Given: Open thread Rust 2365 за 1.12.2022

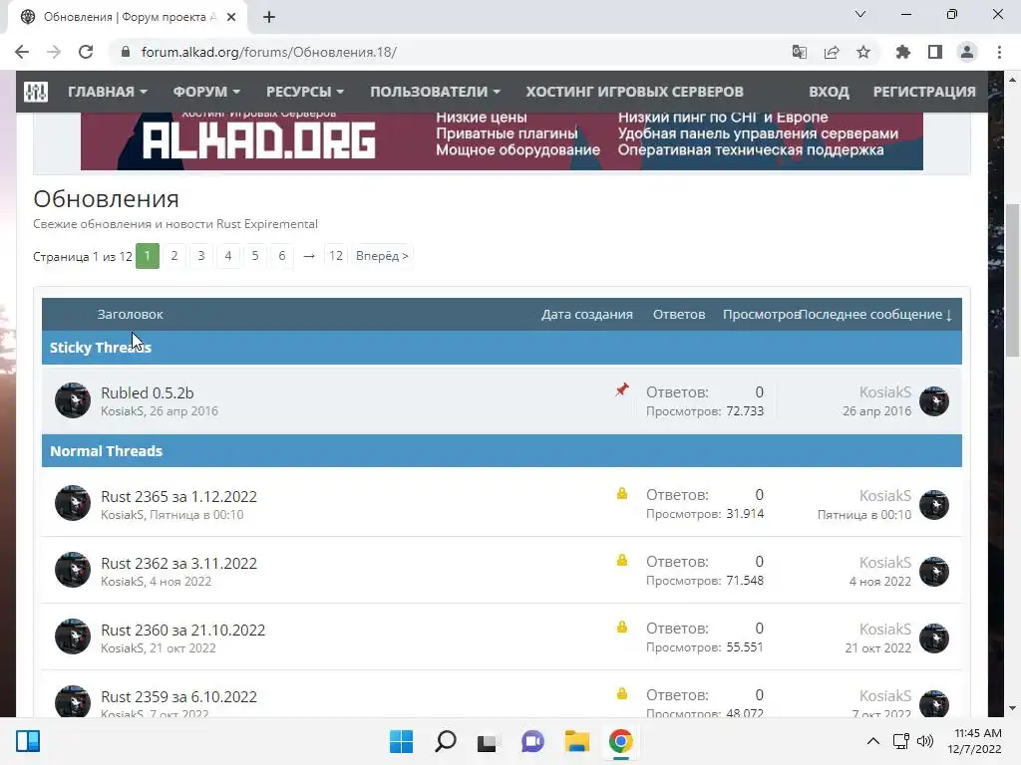Looking at the screenshot, I should 178,496.
